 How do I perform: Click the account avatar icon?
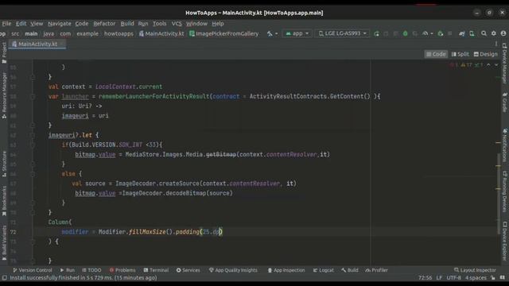coord(503,33)
